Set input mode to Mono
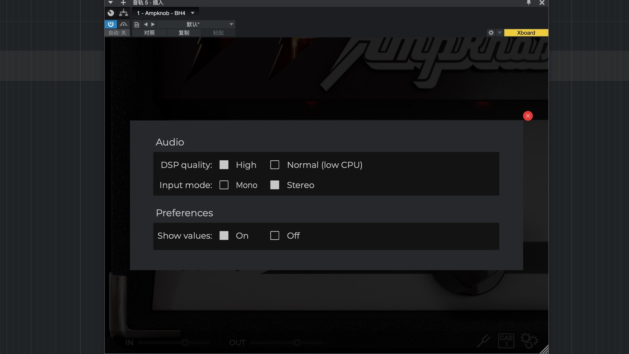Viewport: 629px width, 354px height. pyautogui.click(x=224, y=185)
